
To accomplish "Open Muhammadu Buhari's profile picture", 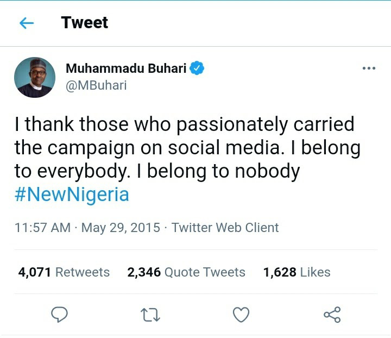I will click(35, 77).
